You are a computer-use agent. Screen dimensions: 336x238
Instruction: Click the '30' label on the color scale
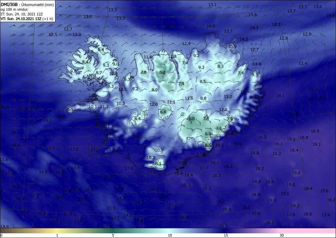(x=282, y=235)
